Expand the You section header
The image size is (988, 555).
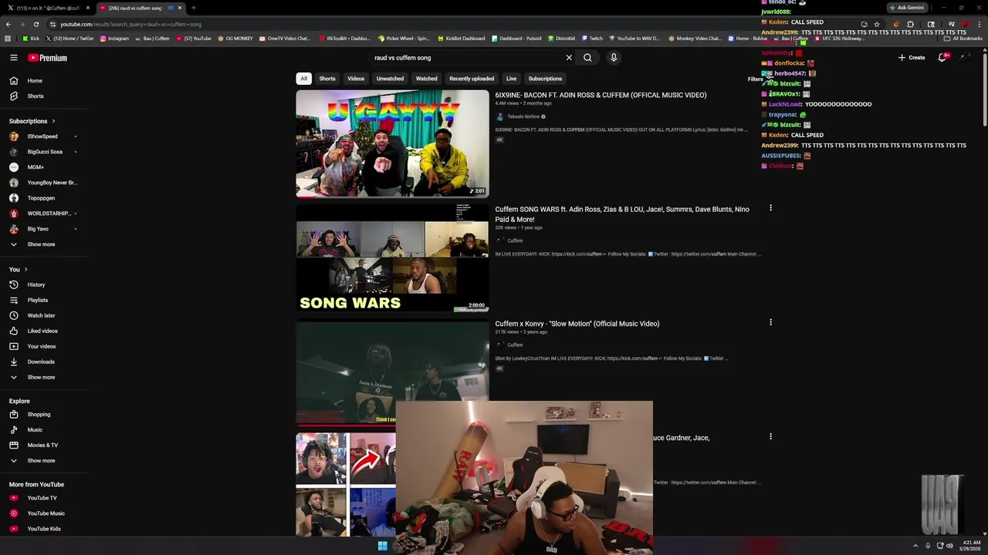[19, 270]
